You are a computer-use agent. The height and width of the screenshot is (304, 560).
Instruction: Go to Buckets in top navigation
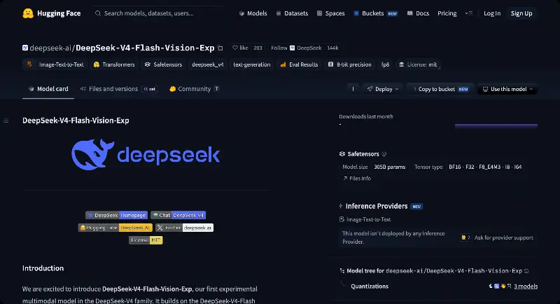(x=375, y=13)
